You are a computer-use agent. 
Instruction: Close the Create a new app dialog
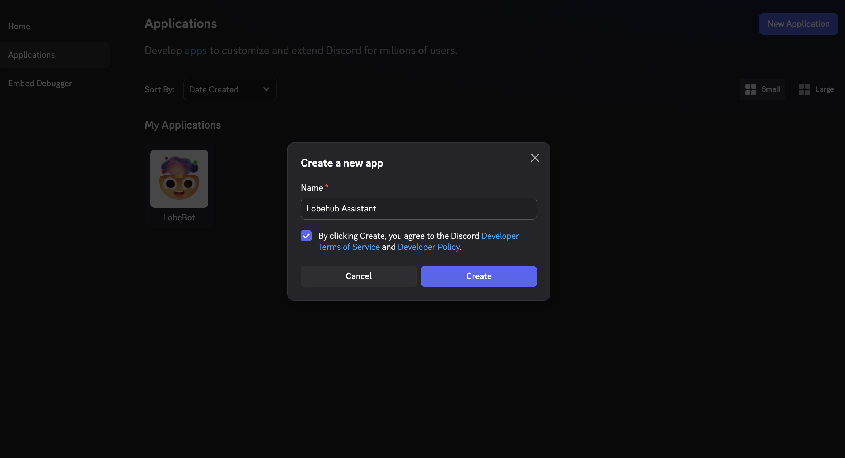coord(535,158)
